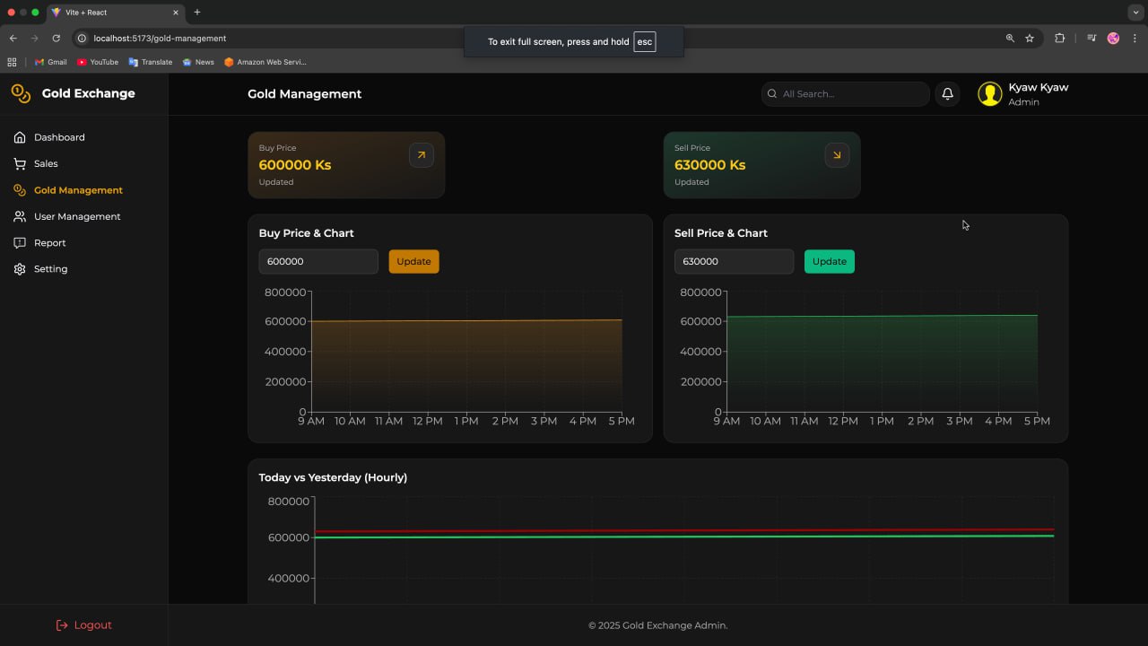This screenshot has height=646, width=1148.
Task: Open User Management page
Action: pyautogui.click(x=77, y=216)
